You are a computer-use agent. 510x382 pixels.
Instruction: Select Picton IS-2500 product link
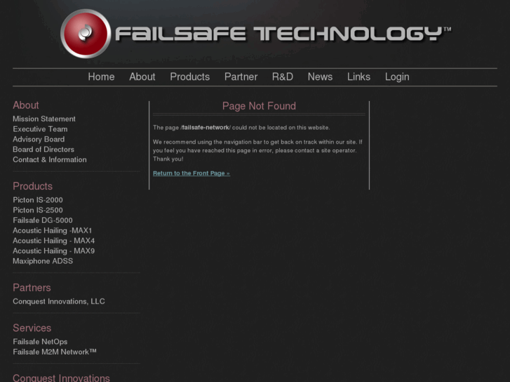tap(38, 210)
